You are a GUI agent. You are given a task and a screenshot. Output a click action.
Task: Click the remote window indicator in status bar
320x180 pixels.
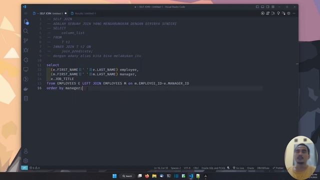[x=24, y=168]
